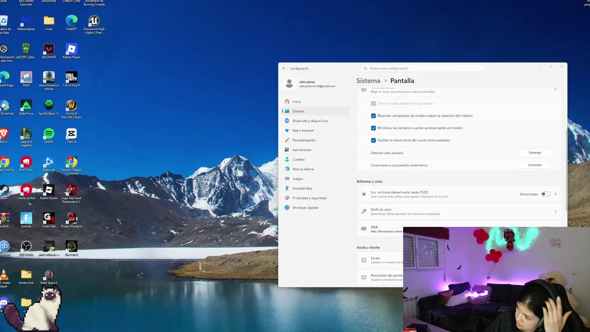Screen dimensions: 590x332
Task: Focus the Buscar una configuración search box
Action: point(423,68)
